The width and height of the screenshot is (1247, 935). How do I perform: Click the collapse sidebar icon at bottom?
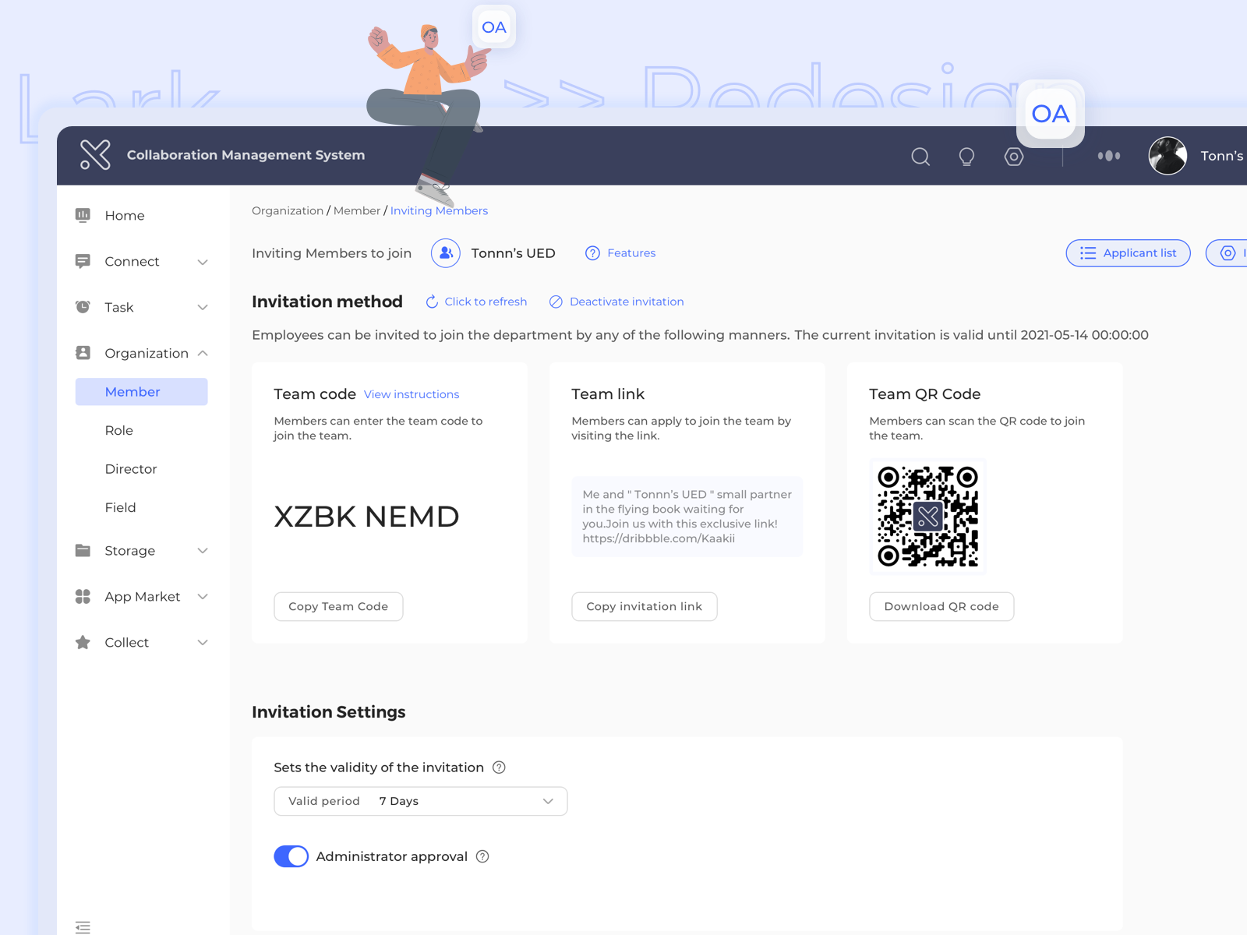pos(83,926)
